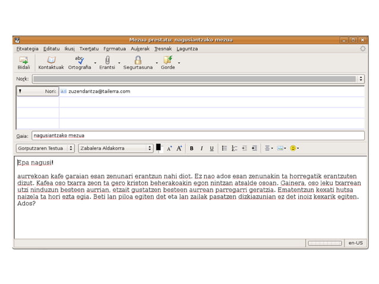379x284 pixels.
Task: Run the Ortografia spell check
Action: (80, 62)
